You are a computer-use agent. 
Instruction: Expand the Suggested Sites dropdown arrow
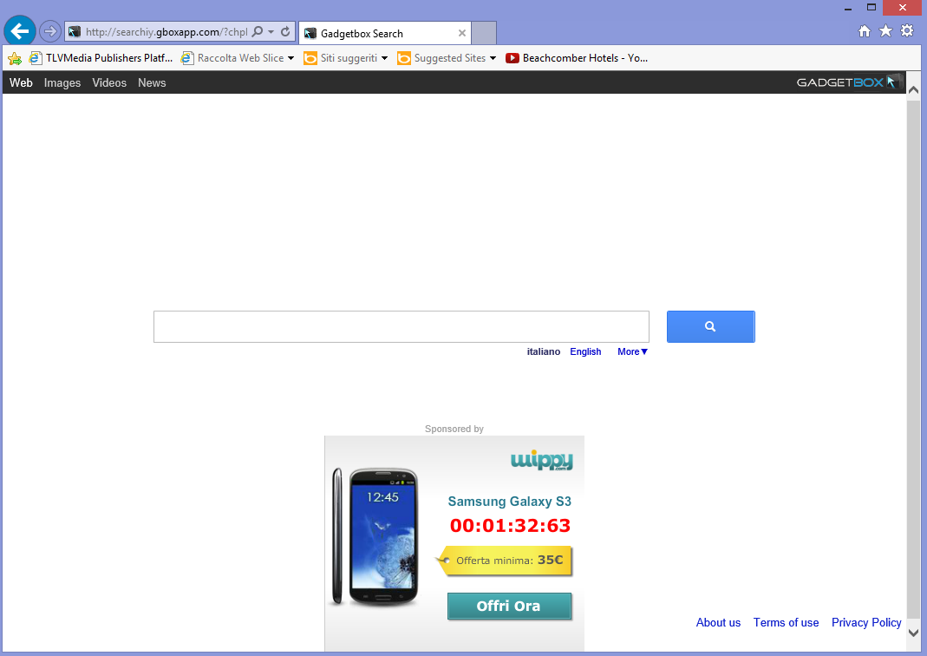pos(493,58)
